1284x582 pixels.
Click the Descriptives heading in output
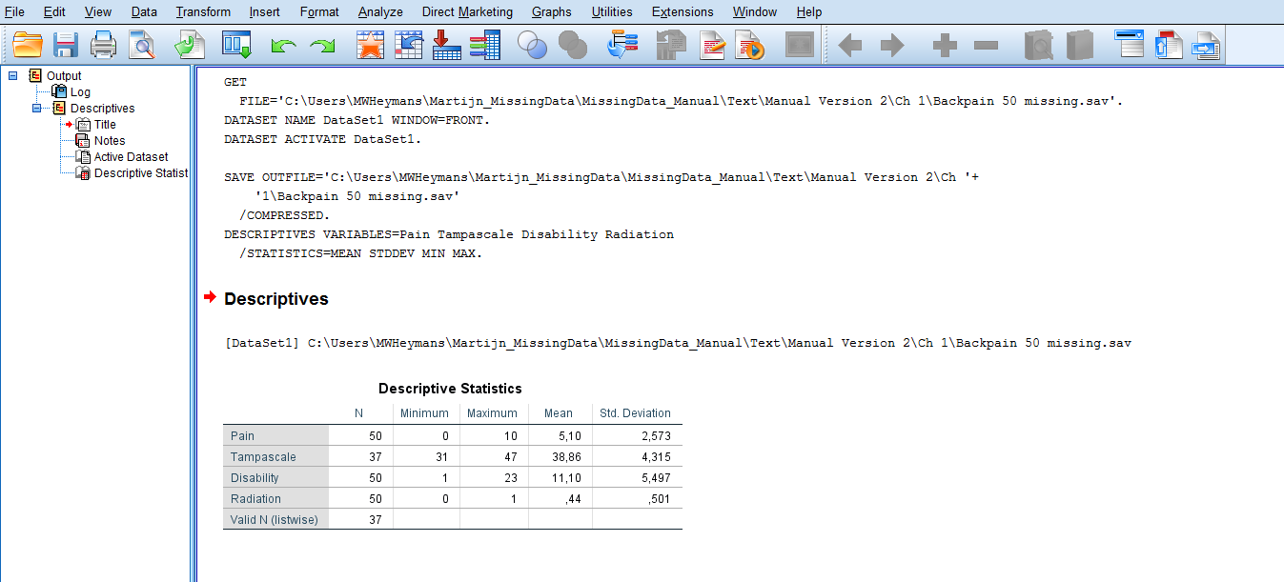coord(275,299)
